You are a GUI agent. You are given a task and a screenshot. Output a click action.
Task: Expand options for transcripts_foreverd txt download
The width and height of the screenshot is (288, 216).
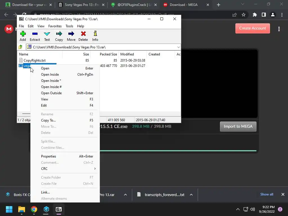pyautogui.click(x=191, y=195)
